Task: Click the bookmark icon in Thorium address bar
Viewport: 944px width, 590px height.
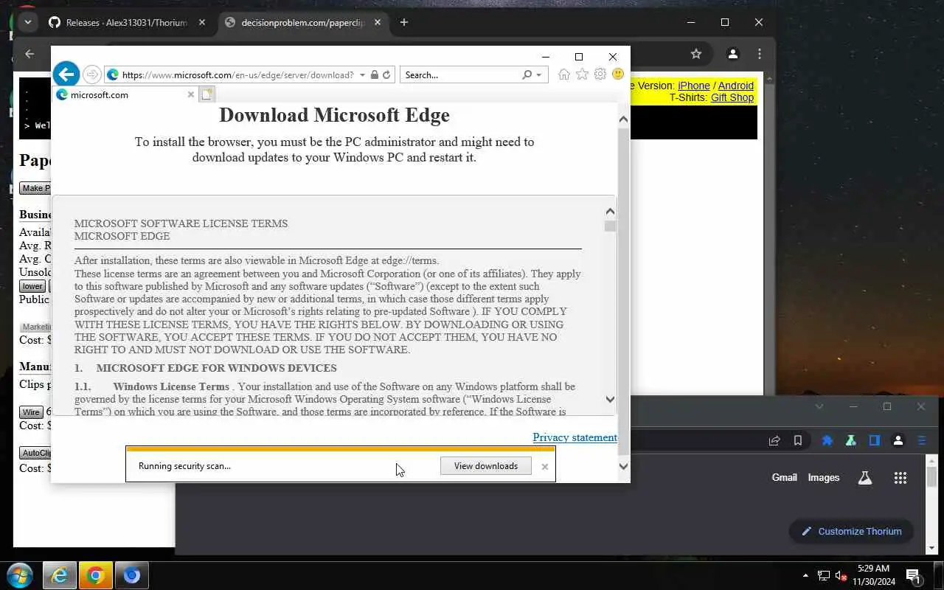Action: point(798,440)
